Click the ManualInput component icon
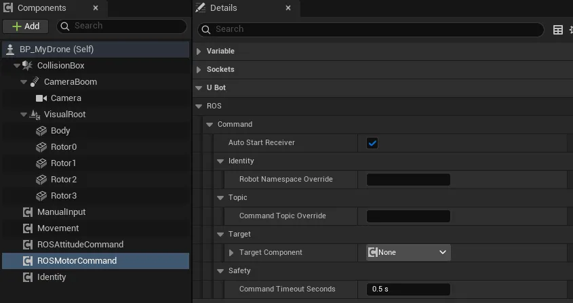The image size is (573, 303). coord(28,212)
